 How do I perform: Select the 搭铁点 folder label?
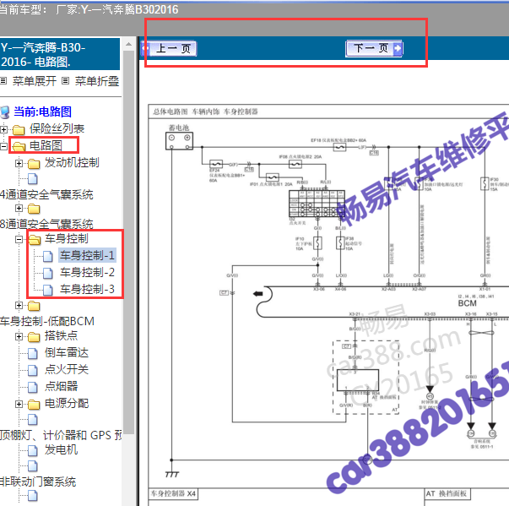click(x=61, y=335)
